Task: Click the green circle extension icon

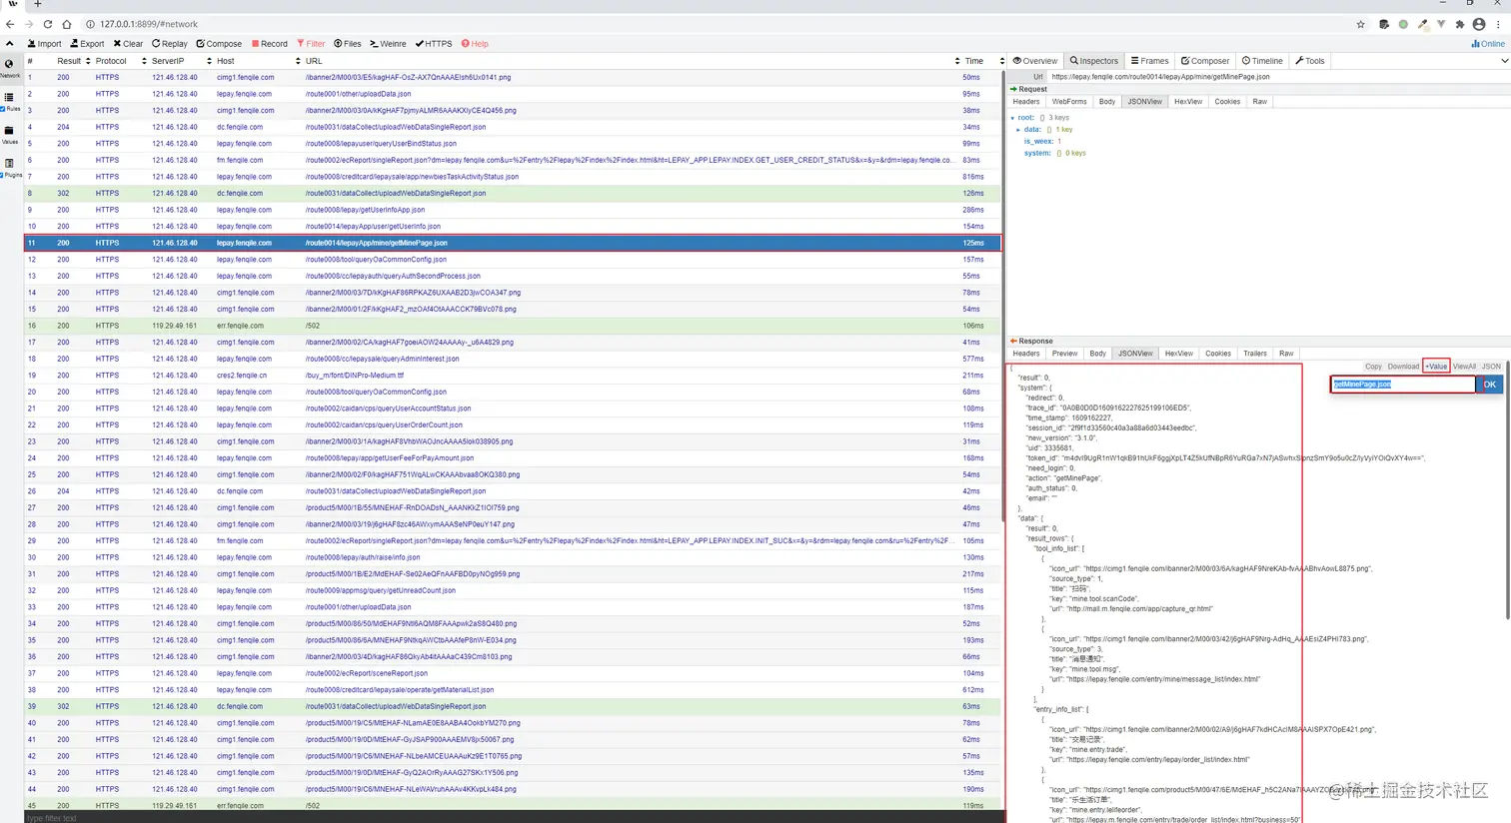Action: pyautogui.click(x=1403, y=24)
